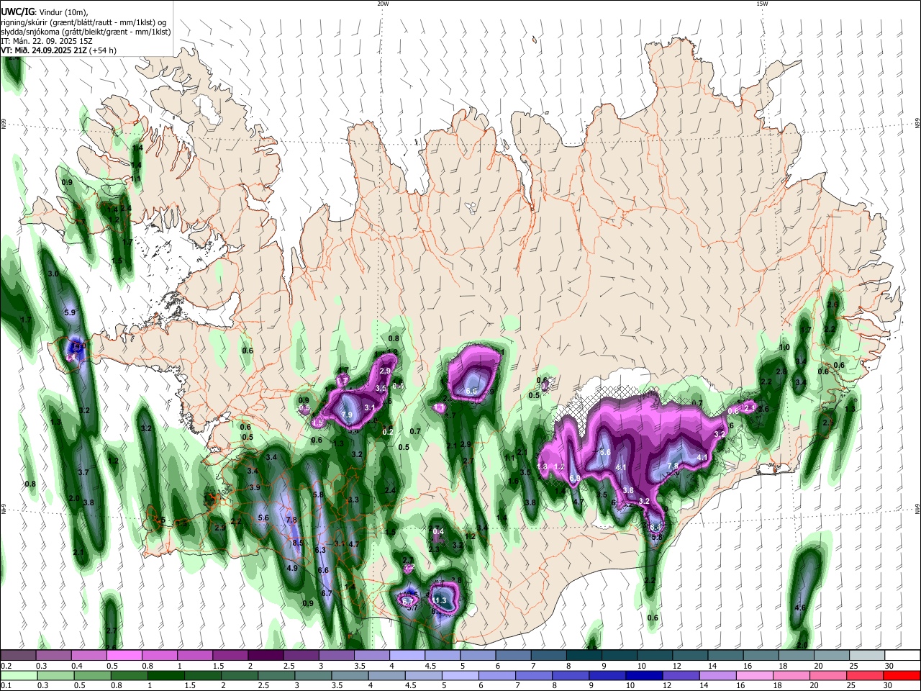
Task: Click the violet 14 swatch in bottom scale
Action: point(717,675)
